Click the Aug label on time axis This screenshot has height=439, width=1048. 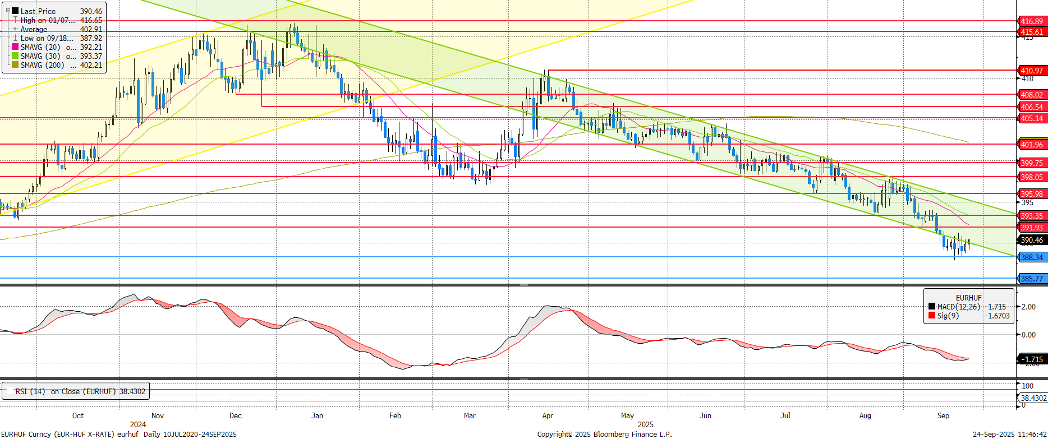point(865,415)
